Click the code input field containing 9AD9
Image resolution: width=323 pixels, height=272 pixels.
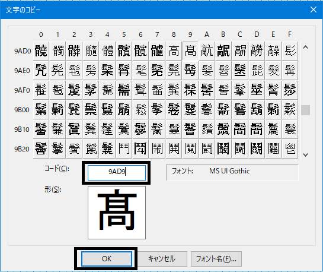(117, 173)
